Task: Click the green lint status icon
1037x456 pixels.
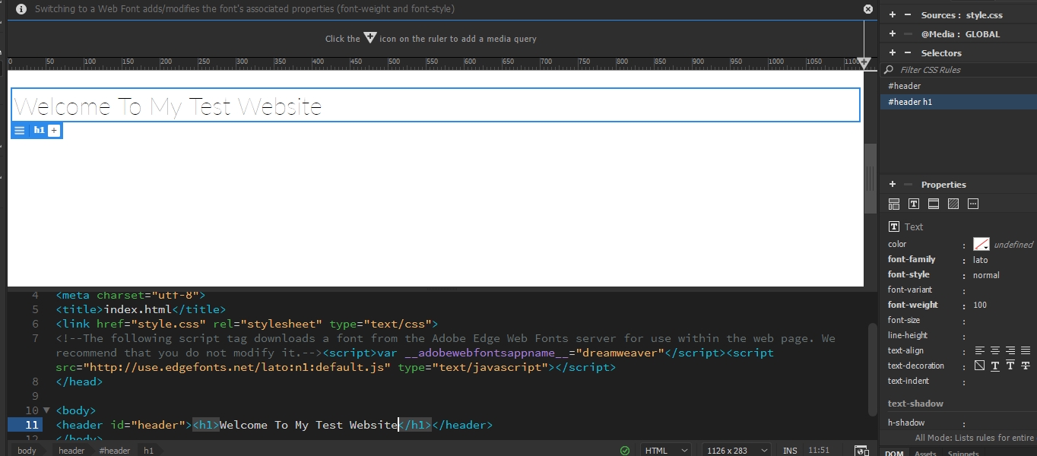Action: pos(624,450)
